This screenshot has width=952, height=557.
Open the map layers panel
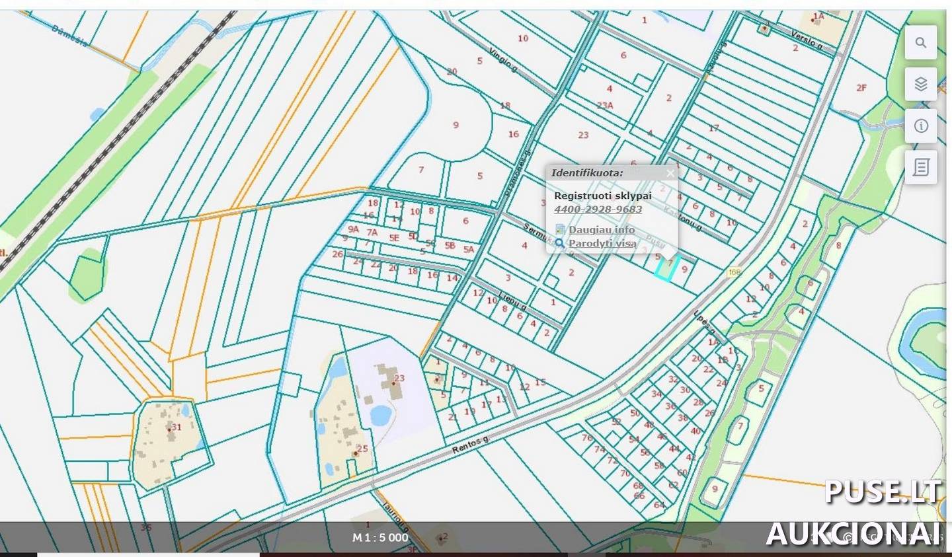921,85
